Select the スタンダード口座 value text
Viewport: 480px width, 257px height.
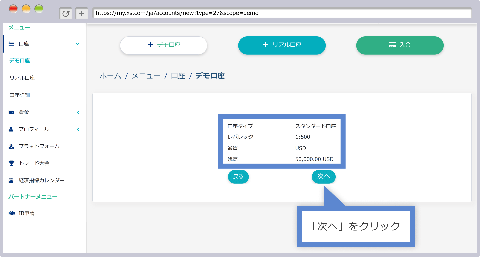tap(316, 126)
